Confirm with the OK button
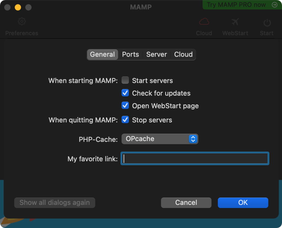Screen dimensions: 282x228 (243, 203)
